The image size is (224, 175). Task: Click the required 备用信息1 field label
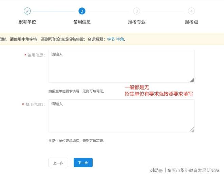click(x=35, y=105)
